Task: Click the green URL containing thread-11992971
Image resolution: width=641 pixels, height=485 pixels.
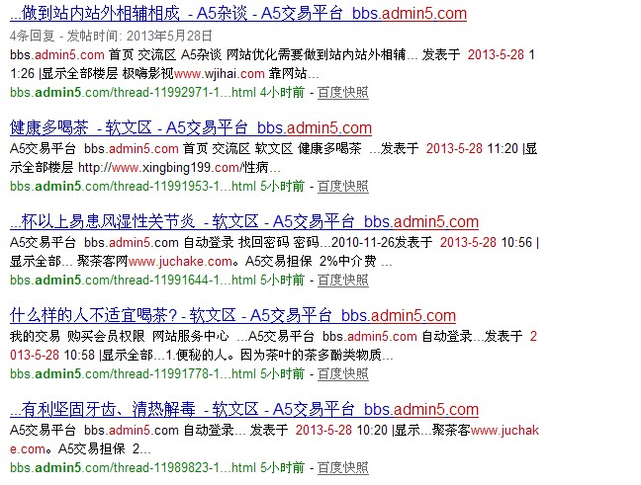Action: [x=133, y=92]
